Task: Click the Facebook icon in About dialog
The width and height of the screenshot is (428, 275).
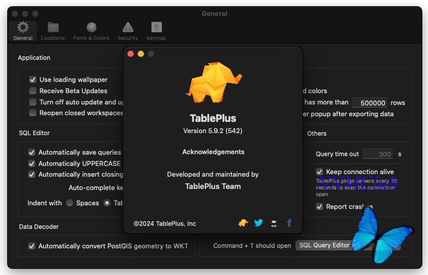Action: click(x=289, y=223)
